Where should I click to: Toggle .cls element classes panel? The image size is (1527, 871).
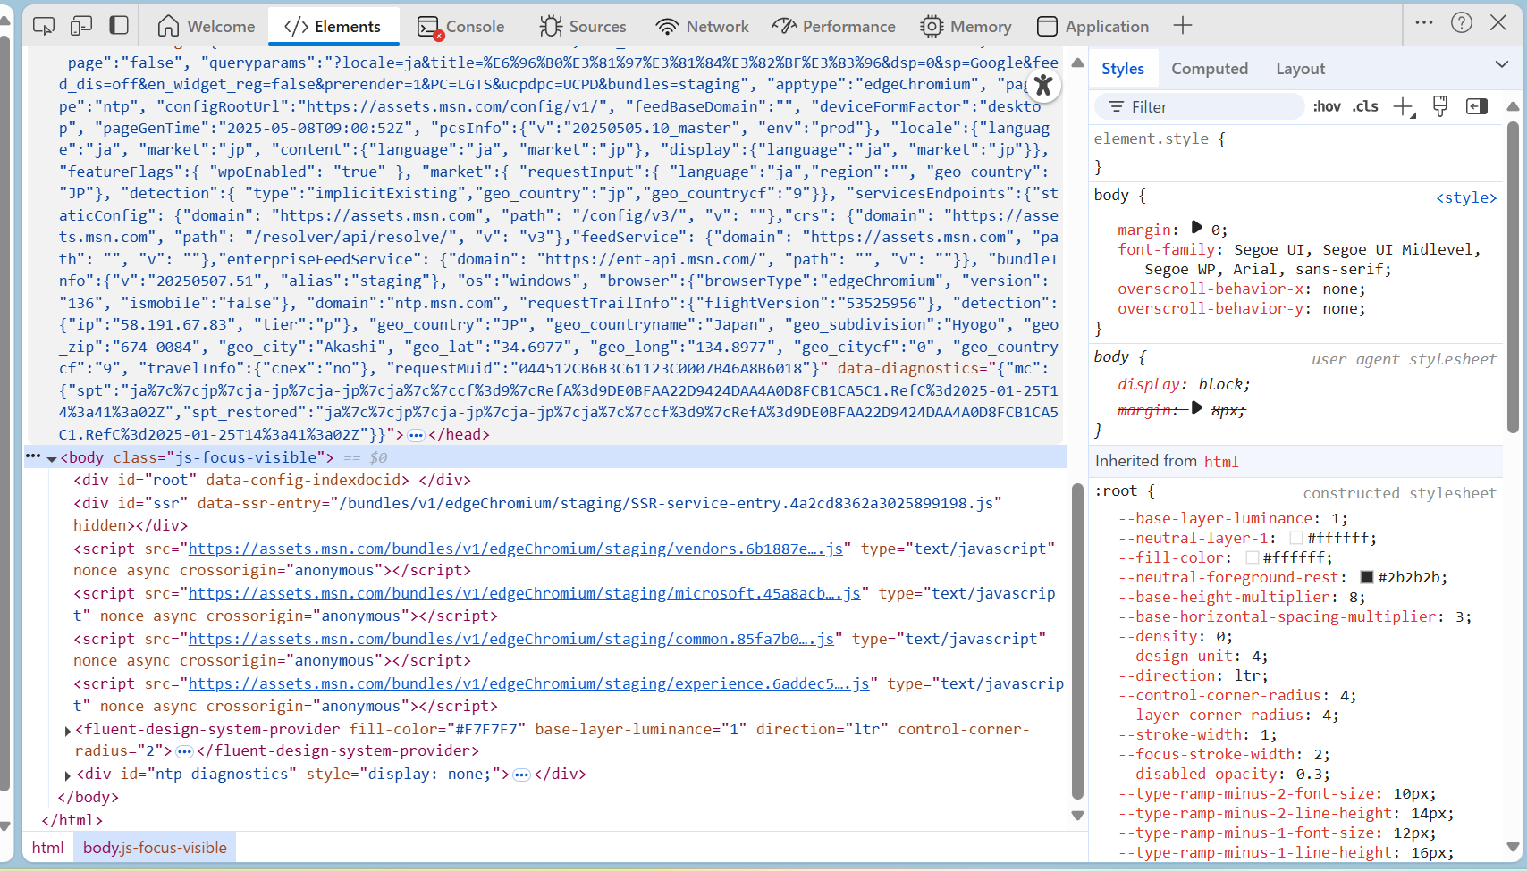tap(1365, 106)
